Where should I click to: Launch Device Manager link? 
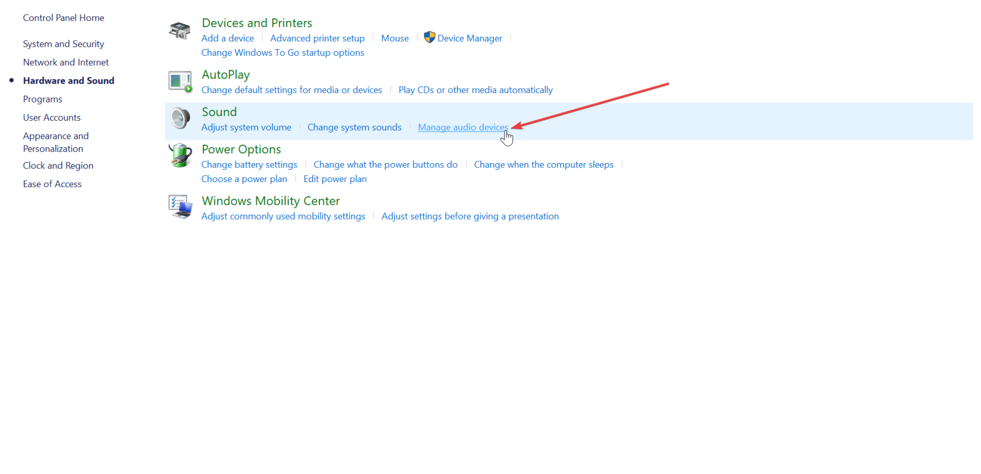click(x=470, y=38)
